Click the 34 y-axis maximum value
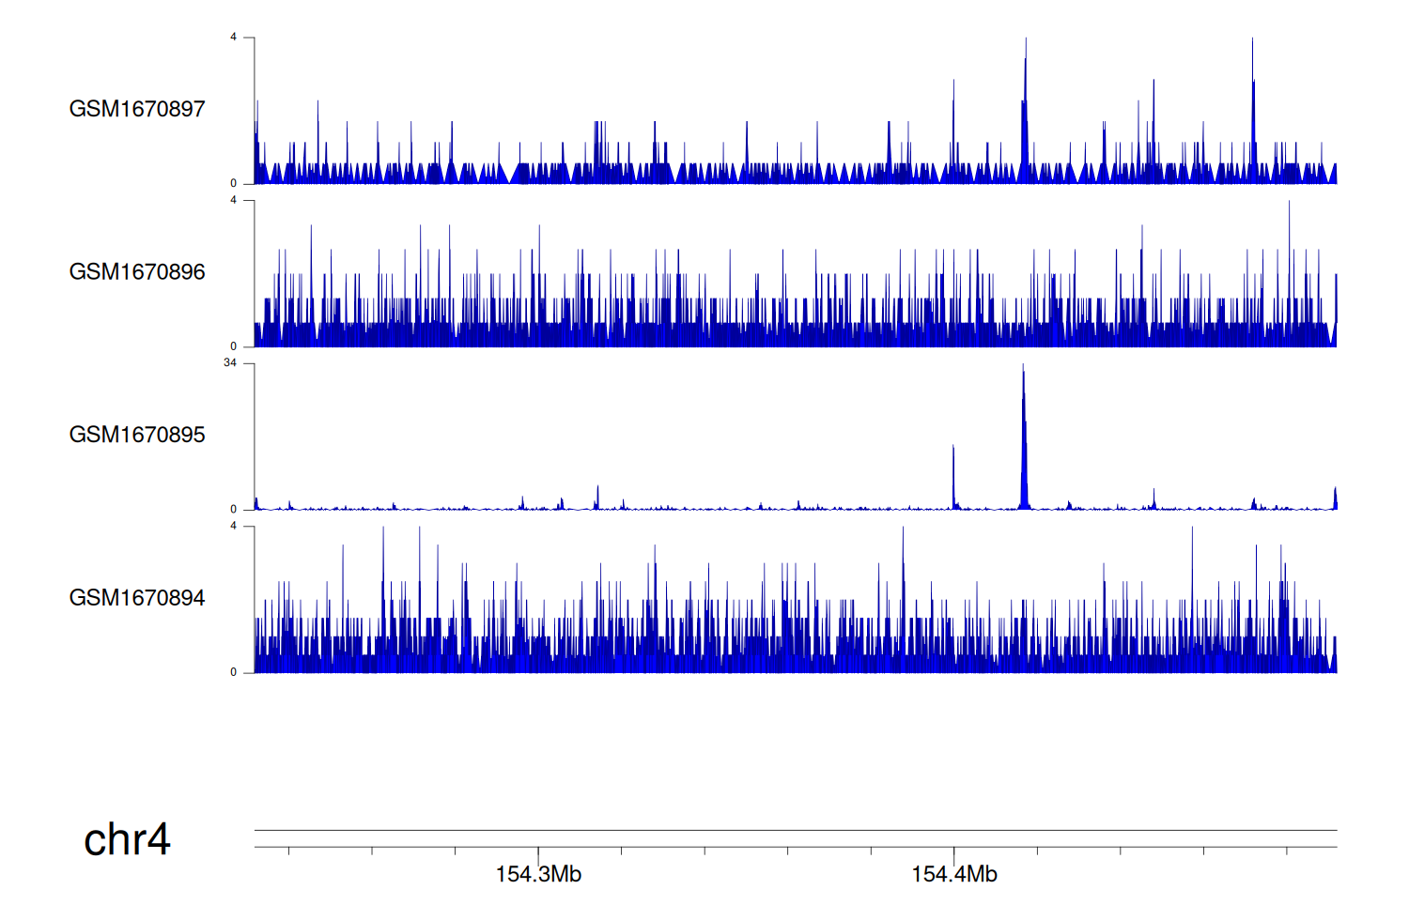 (x=230, y=363)
